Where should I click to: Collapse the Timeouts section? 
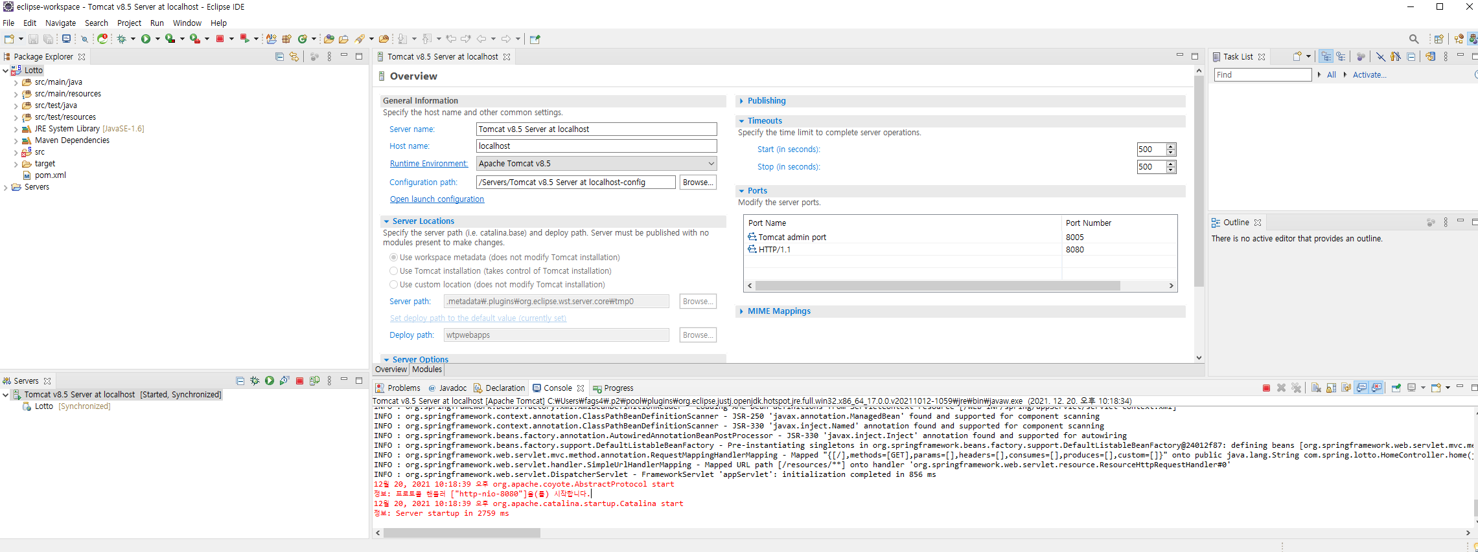coord(742,121)
